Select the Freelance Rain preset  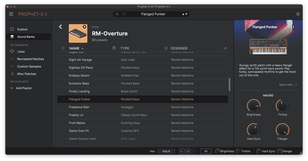click(143, 107)
